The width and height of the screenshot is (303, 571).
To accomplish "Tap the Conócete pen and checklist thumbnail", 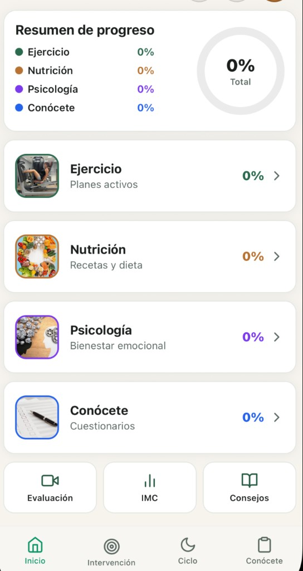I will [37, 417].
